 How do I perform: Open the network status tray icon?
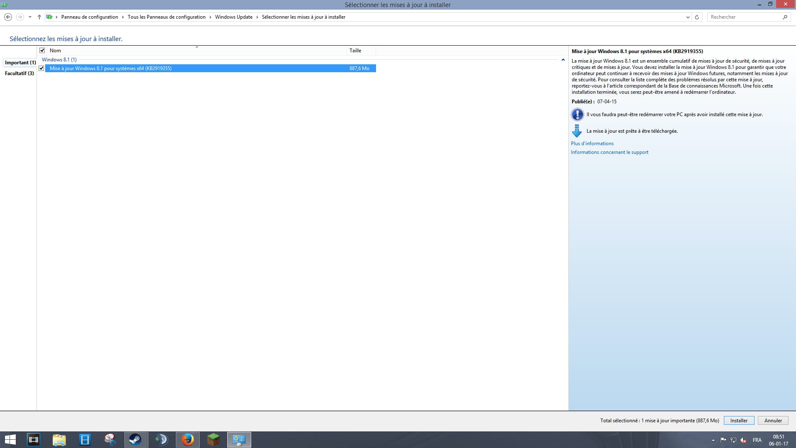[x=733, y=440]
